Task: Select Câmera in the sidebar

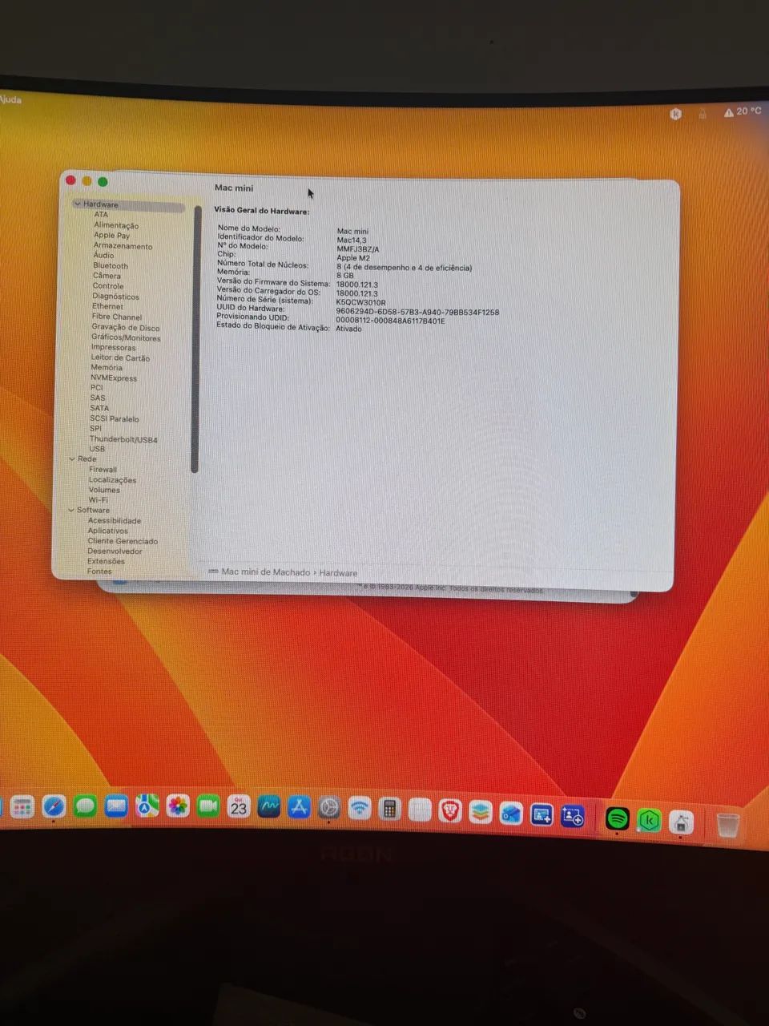Action: point(107,276)
